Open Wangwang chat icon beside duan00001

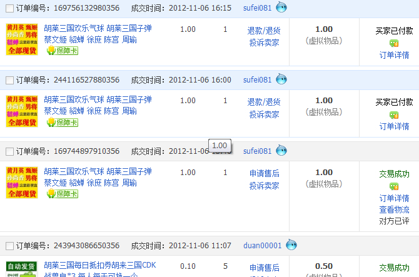(291, 244)
